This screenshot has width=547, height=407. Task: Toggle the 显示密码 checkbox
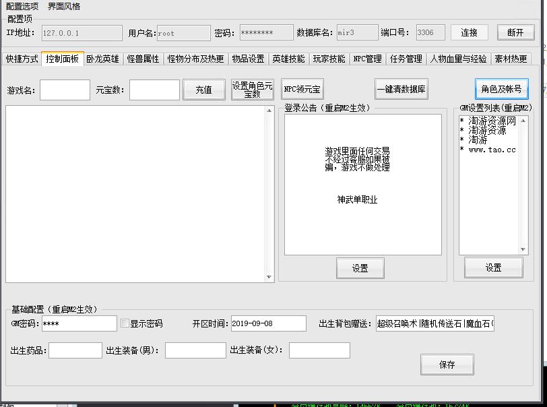coord(125,323)
